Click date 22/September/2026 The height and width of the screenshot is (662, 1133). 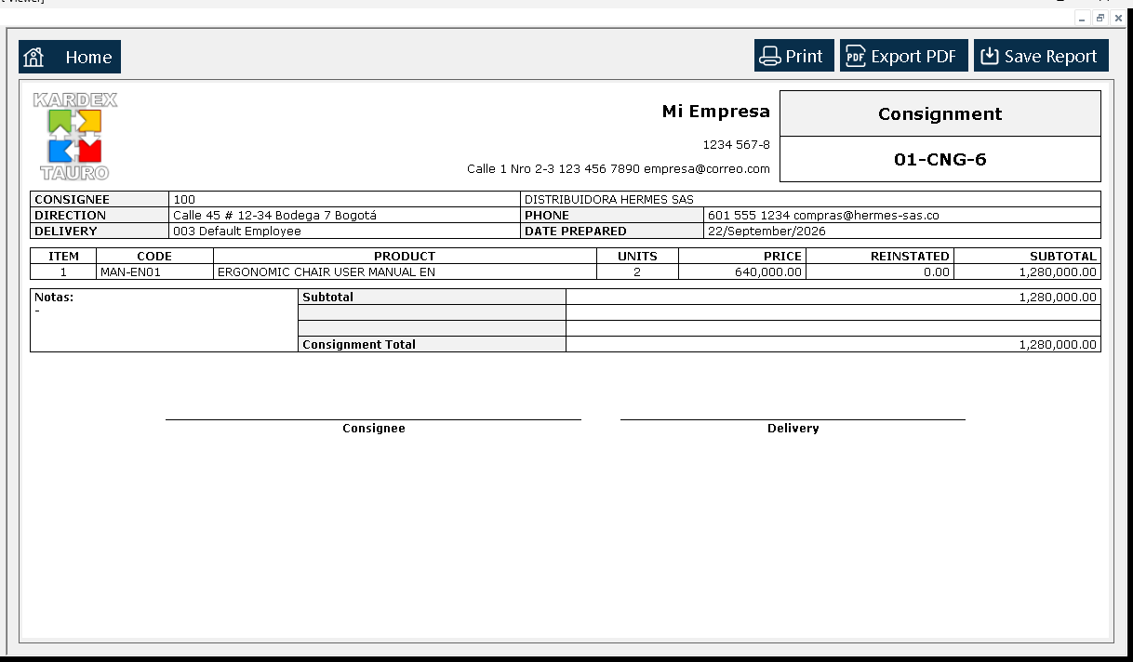click(x=766, y=232)
